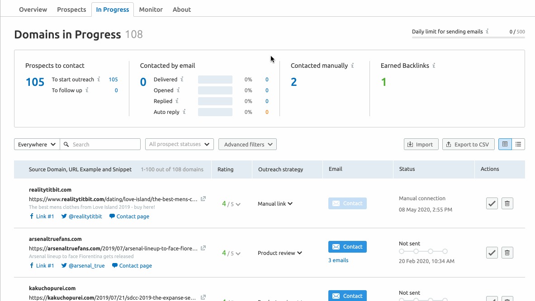Click info icon beside Delivered
This screenshot has height=301, width=535.
click(x=182, y=79)
